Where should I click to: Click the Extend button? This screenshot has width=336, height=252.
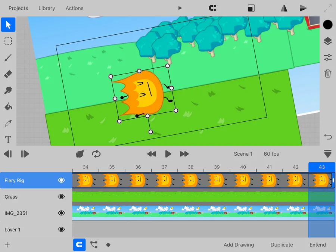tap(318, 245)
